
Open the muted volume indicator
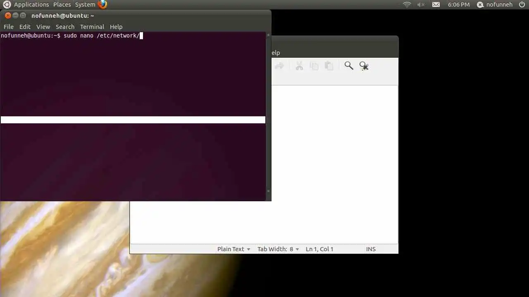point(421,5)
